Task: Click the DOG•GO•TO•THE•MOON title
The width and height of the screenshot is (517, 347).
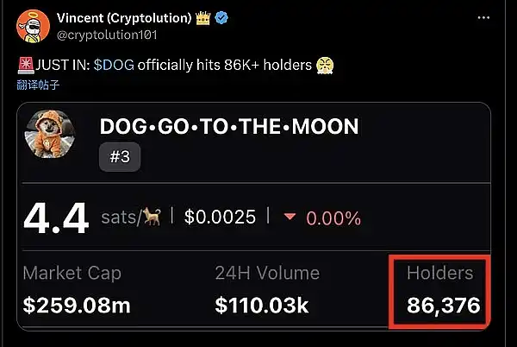Action: click(229, 126)
